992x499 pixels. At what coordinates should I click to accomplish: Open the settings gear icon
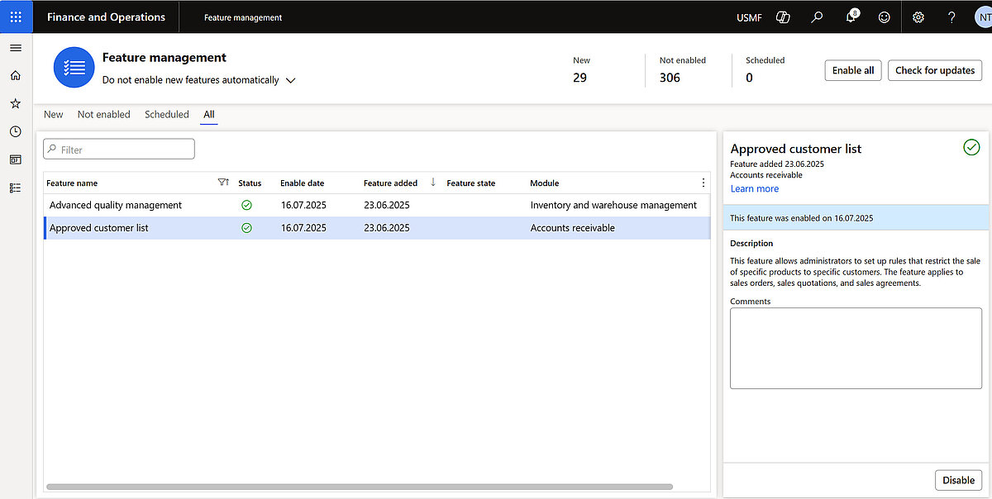point(918,17)
